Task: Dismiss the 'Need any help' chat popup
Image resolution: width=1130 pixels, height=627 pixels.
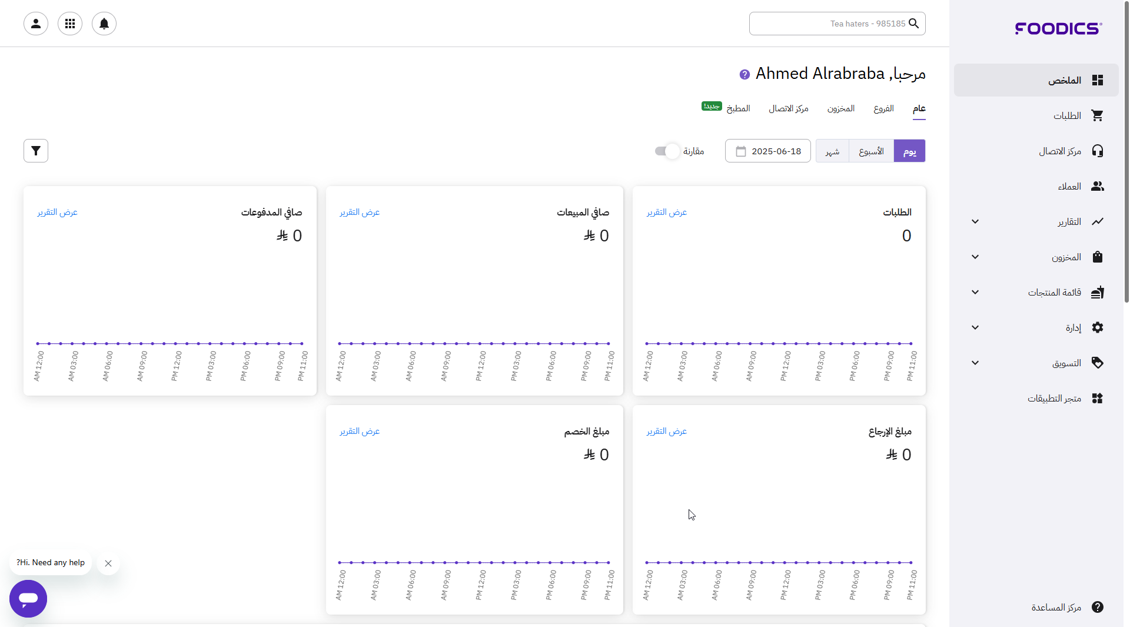Action: (108, 563)
